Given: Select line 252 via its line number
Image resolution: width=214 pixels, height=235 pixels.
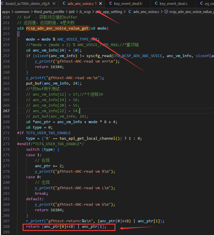Looking at the screenshot, I should [6, 28].
